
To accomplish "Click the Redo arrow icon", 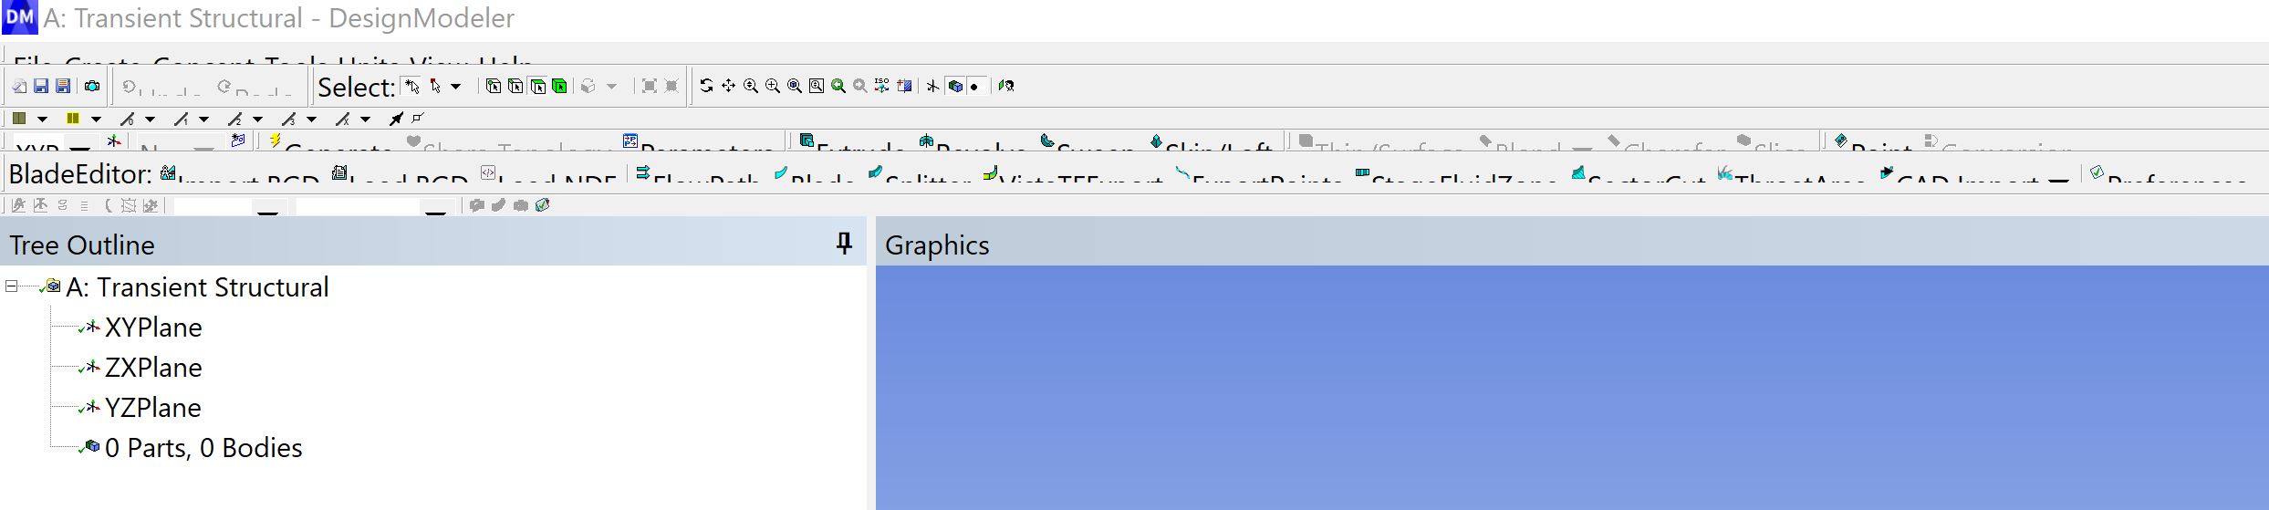I will (224, 87).
